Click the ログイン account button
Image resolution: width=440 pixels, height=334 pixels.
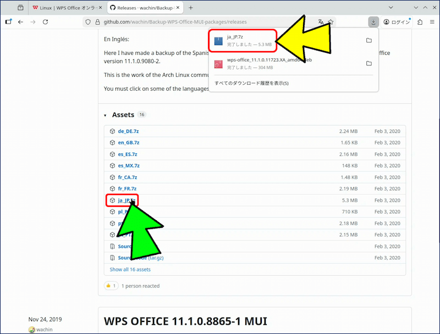397,22
